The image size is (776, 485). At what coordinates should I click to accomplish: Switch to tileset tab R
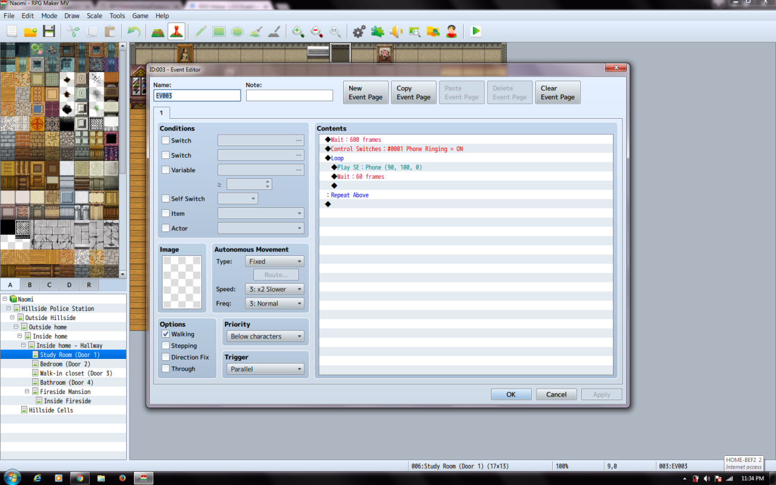point(89,285)
